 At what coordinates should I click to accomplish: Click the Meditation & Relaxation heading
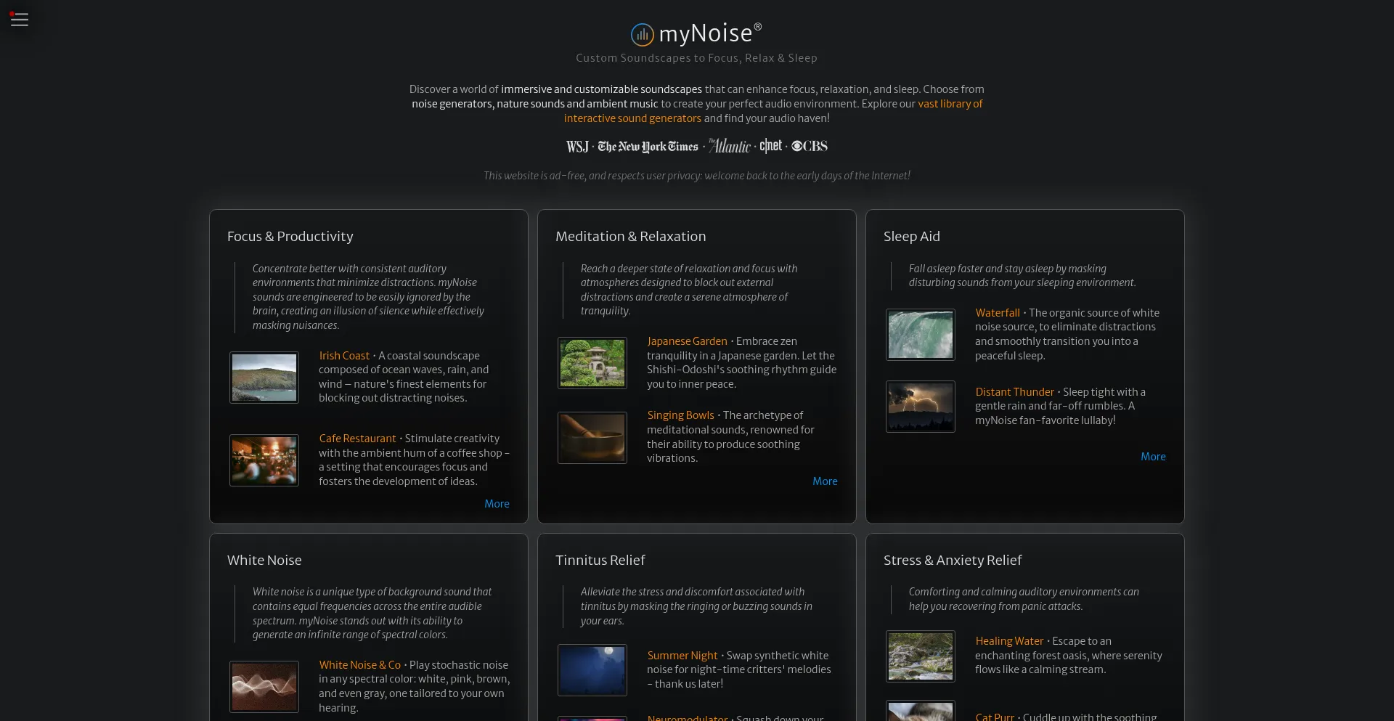(630, 237)
